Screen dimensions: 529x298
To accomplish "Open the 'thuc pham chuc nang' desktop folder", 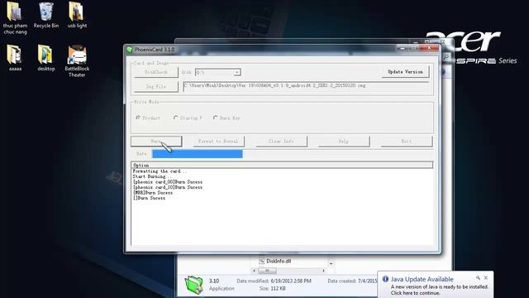I will [15, 18].
